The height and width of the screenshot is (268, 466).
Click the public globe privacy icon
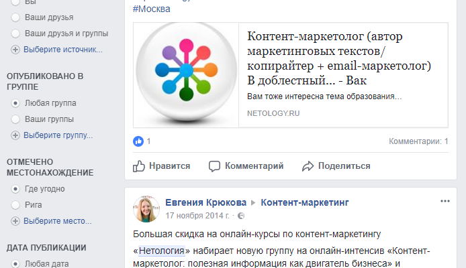pyautogui.click(x=241, y=216)
